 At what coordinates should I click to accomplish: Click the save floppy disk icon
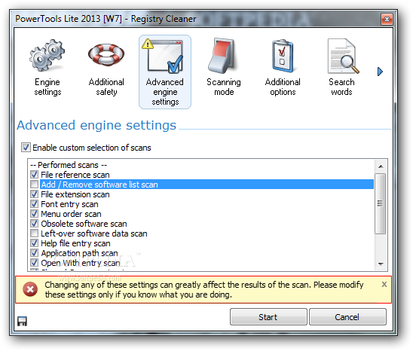click(x=22, y=321)
